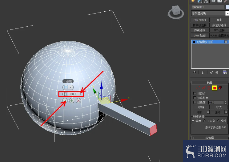This screenshot has height=162, width=229.
Task: Select the 禁用 preview selection radio
Action: [x=193, y=121]
